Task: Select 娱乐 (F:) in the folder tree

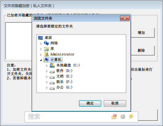Action: (64, 82)
